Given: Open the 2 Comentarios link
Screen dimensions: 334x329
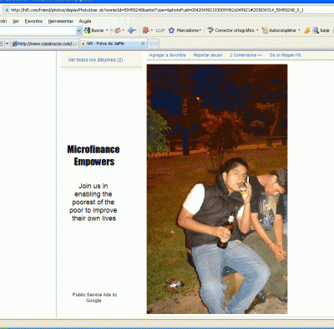Looking at the screenshot, I should (246, 55).
